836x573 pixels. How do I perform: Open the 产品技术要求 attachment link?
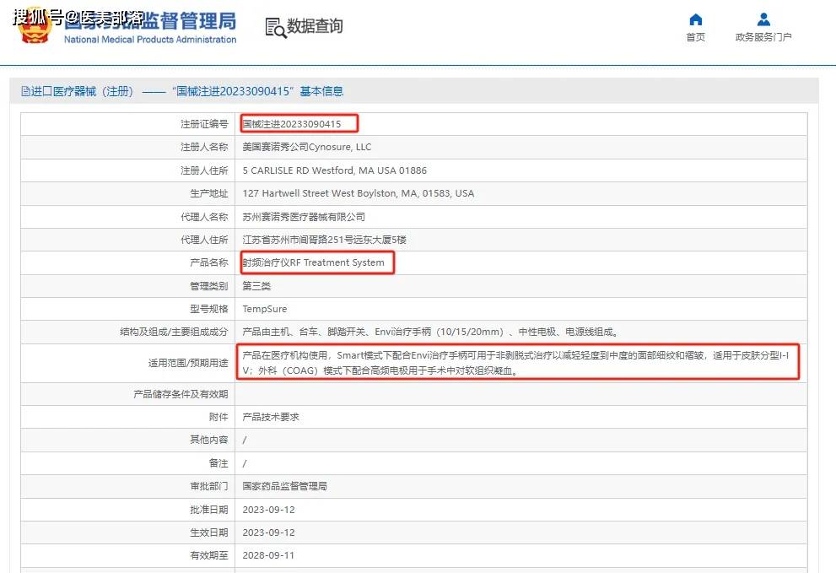(271, 417)
